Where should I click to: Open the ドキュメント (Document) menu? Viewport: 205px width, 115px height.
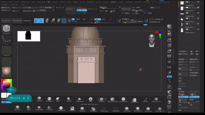[25, 2]
